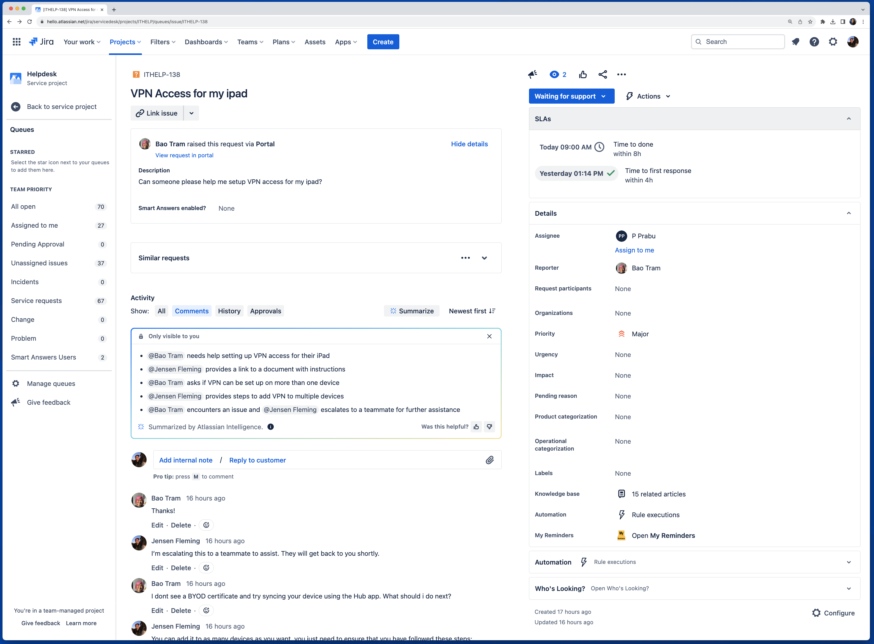Mark summary unhelpful with thumbs down
874x644 pixels.
pos(489,427)
